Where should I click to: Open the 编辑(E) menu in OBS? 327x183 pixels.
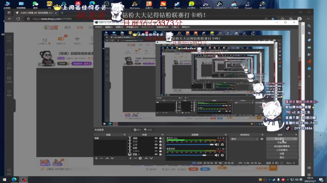(x=109, y=27)
